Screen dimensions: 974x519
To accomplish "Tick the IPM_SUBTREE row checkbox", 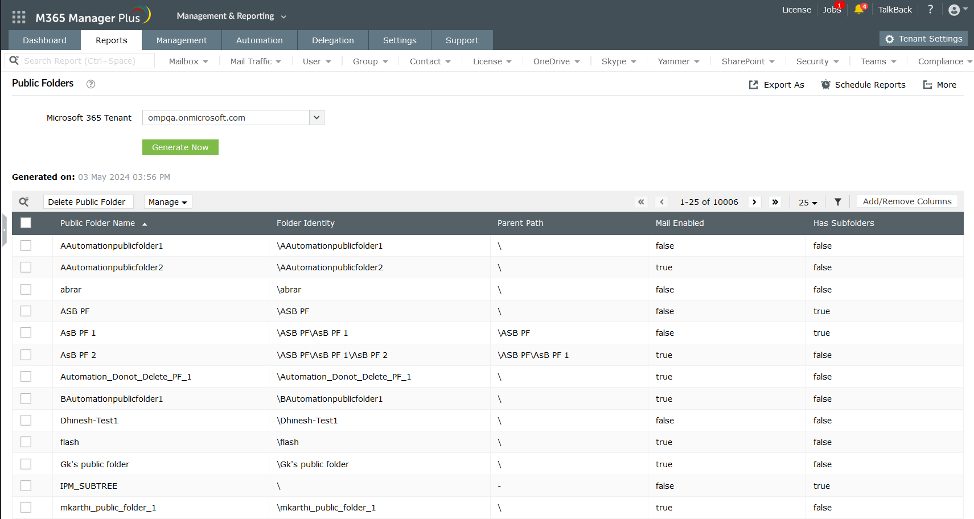I will click(26, 486).
